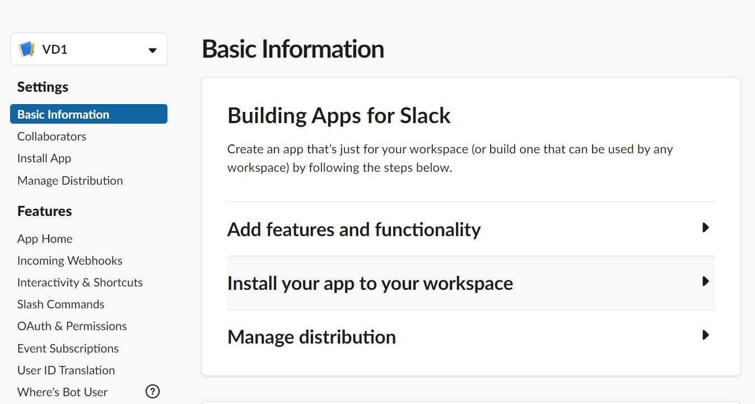Image resolution: width=755 pixels, height=404 pixels.
Task: Click the arrow beside Manage distribution heading
Action: [x=706, y=335]
